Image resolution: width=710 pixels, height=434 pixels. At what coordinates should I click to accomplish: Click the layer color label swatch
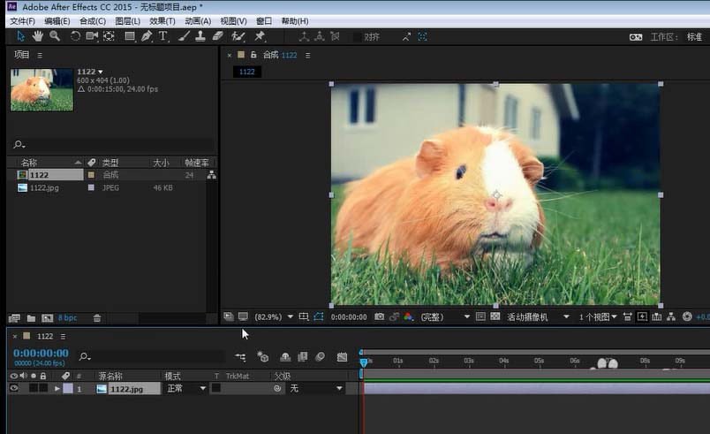[x=68, y=388]
